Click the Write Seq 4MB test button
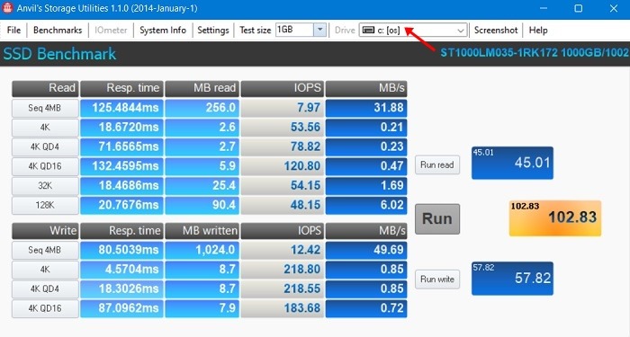This screenshot has width=630, height=337. 45,250
